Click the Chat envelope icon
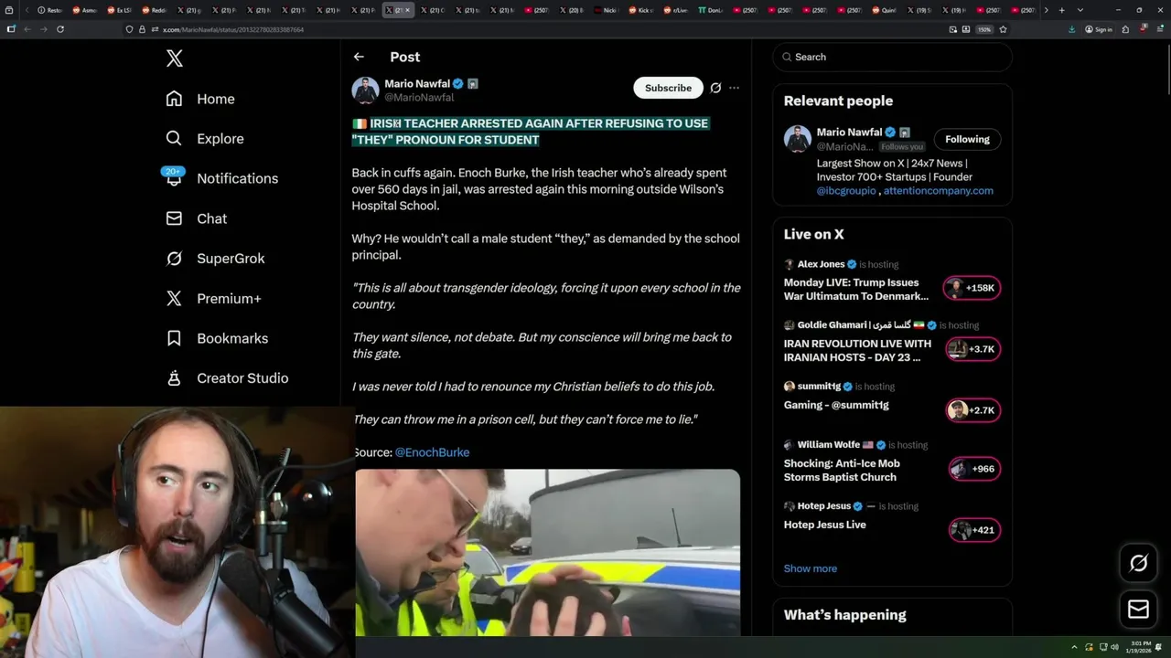 point(174,218)
